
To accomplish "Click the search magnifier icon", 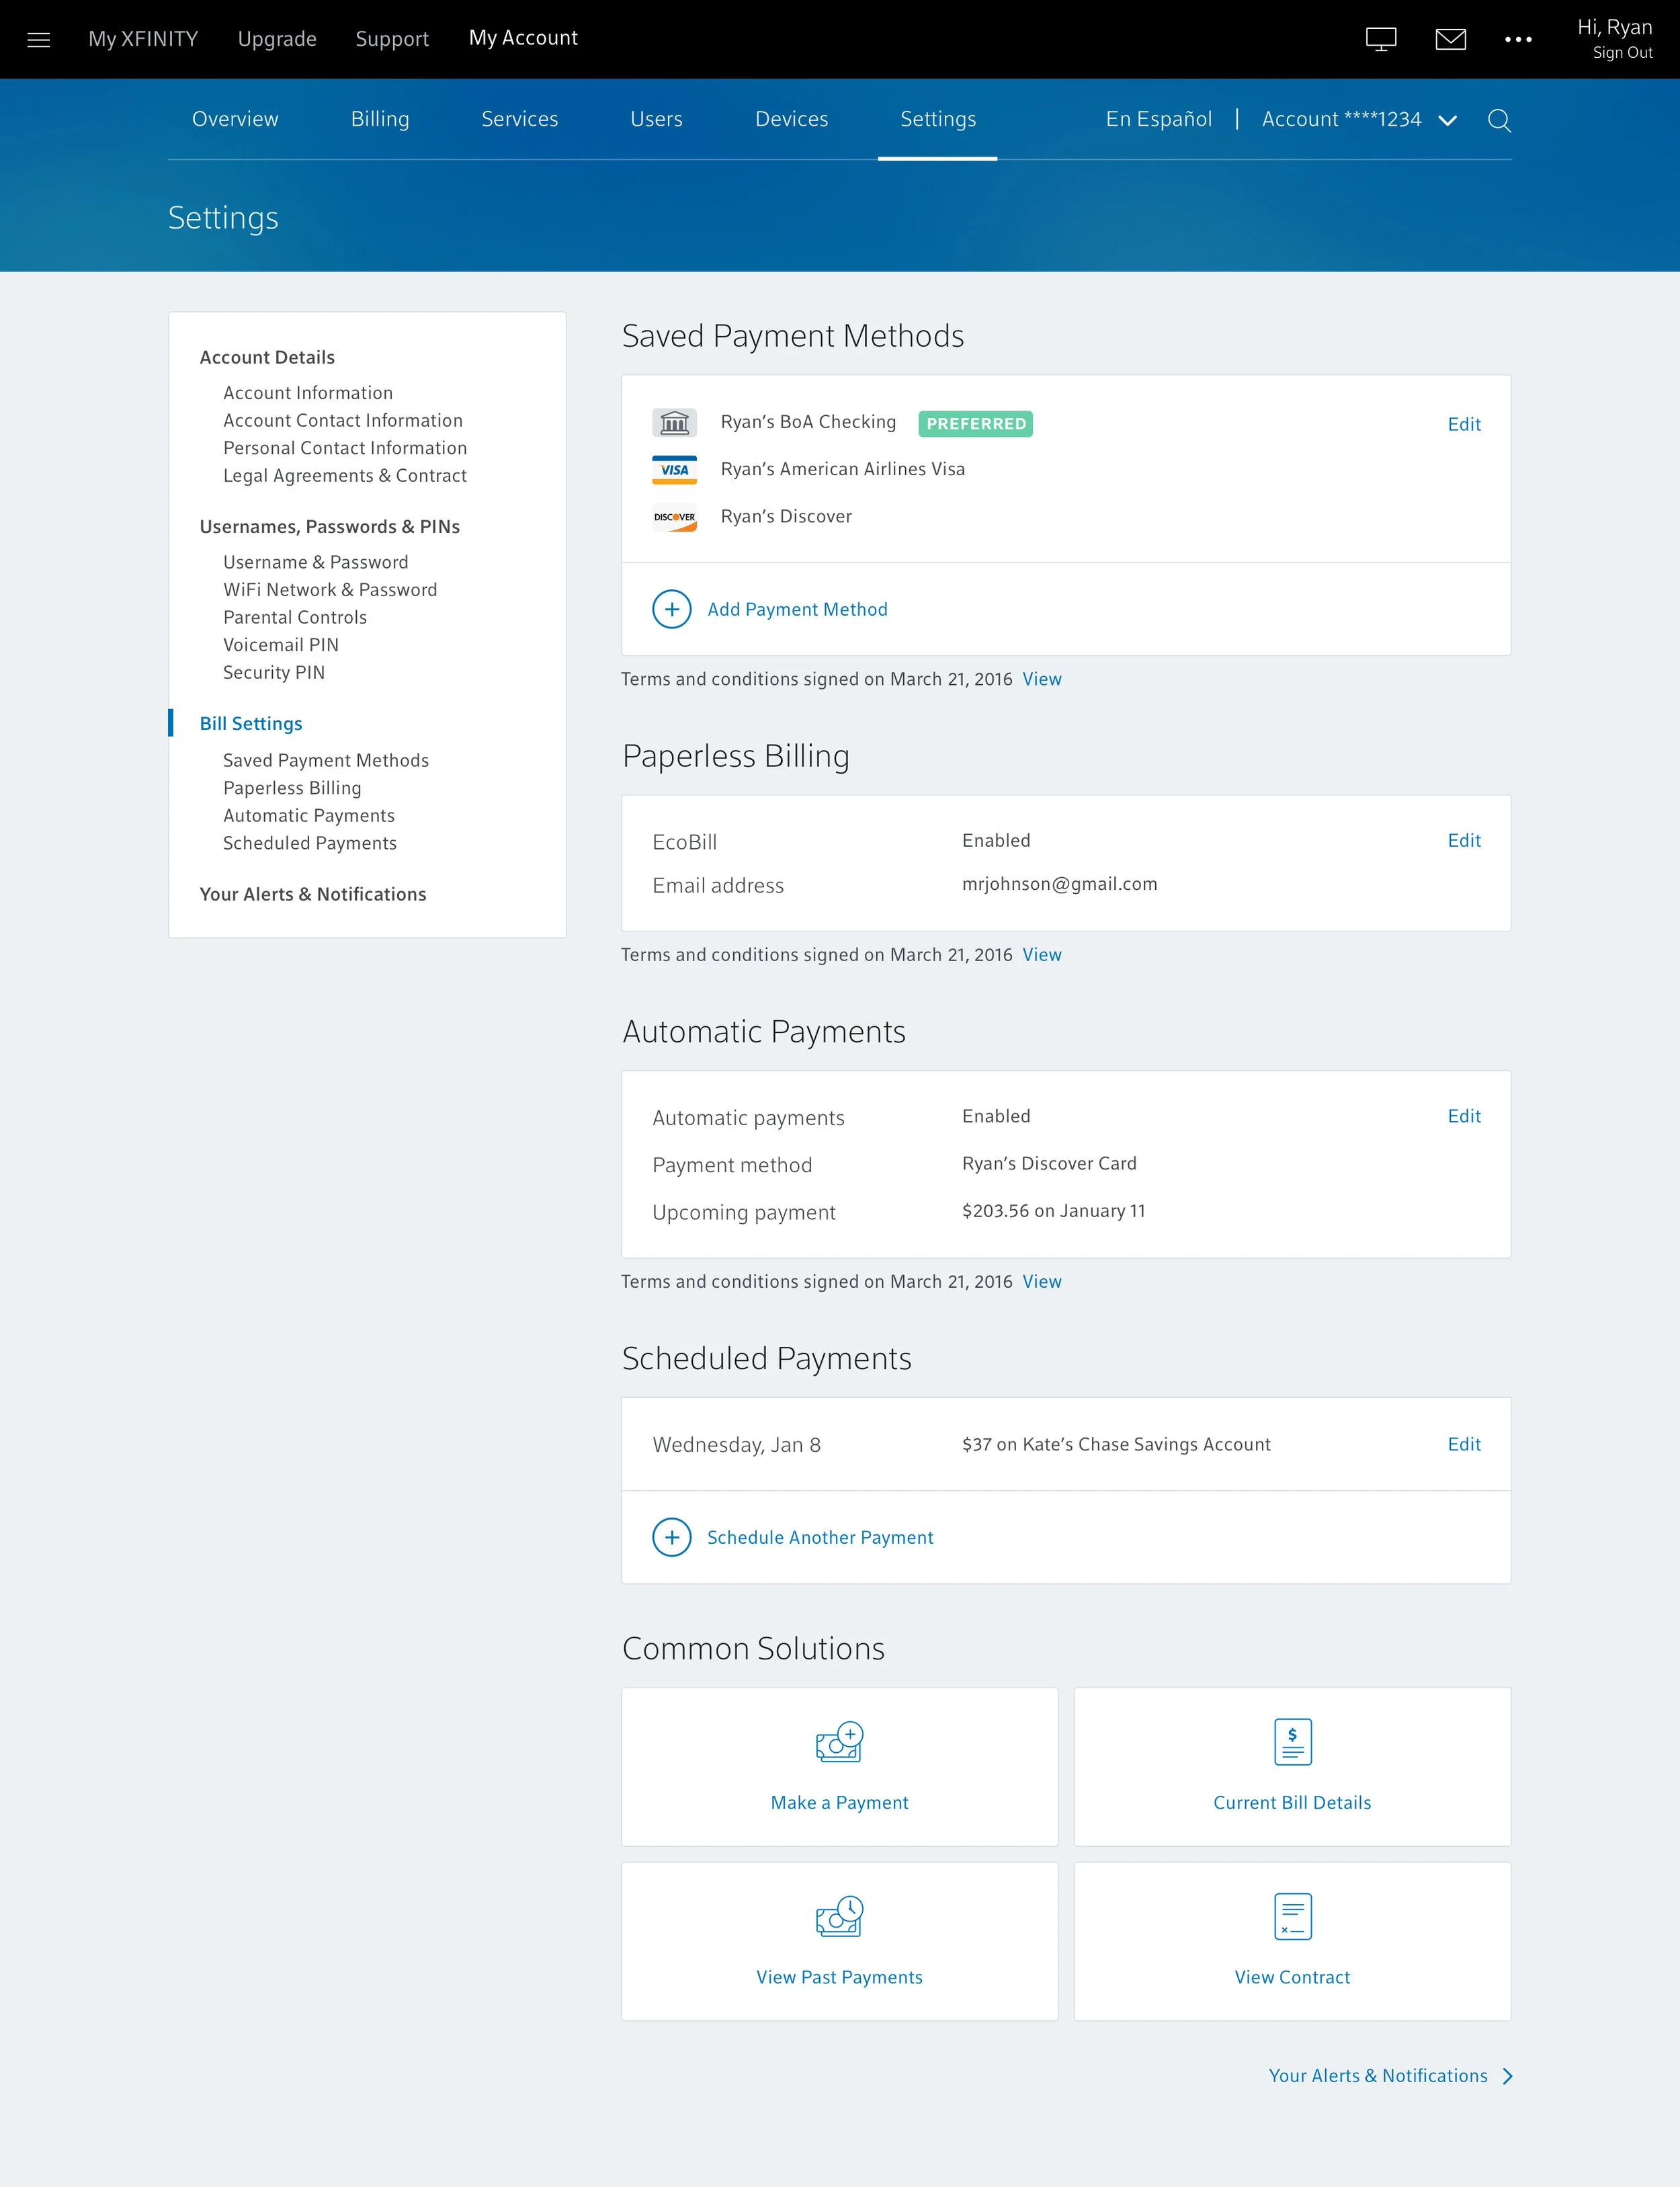I will tap(1498, 121).
